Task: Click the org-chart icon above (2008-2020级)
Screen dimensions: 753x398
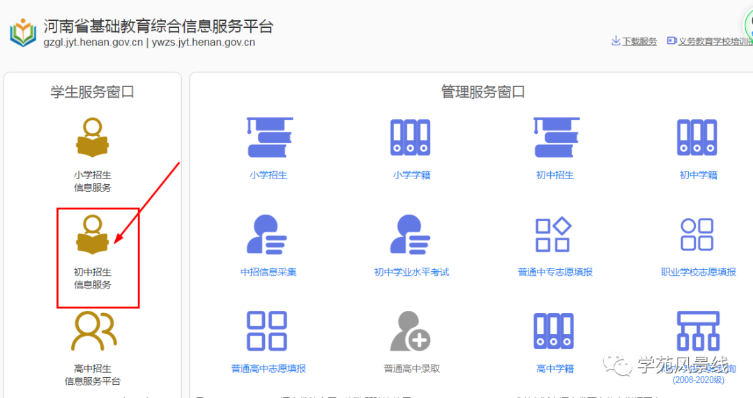Action: [697, 331]
